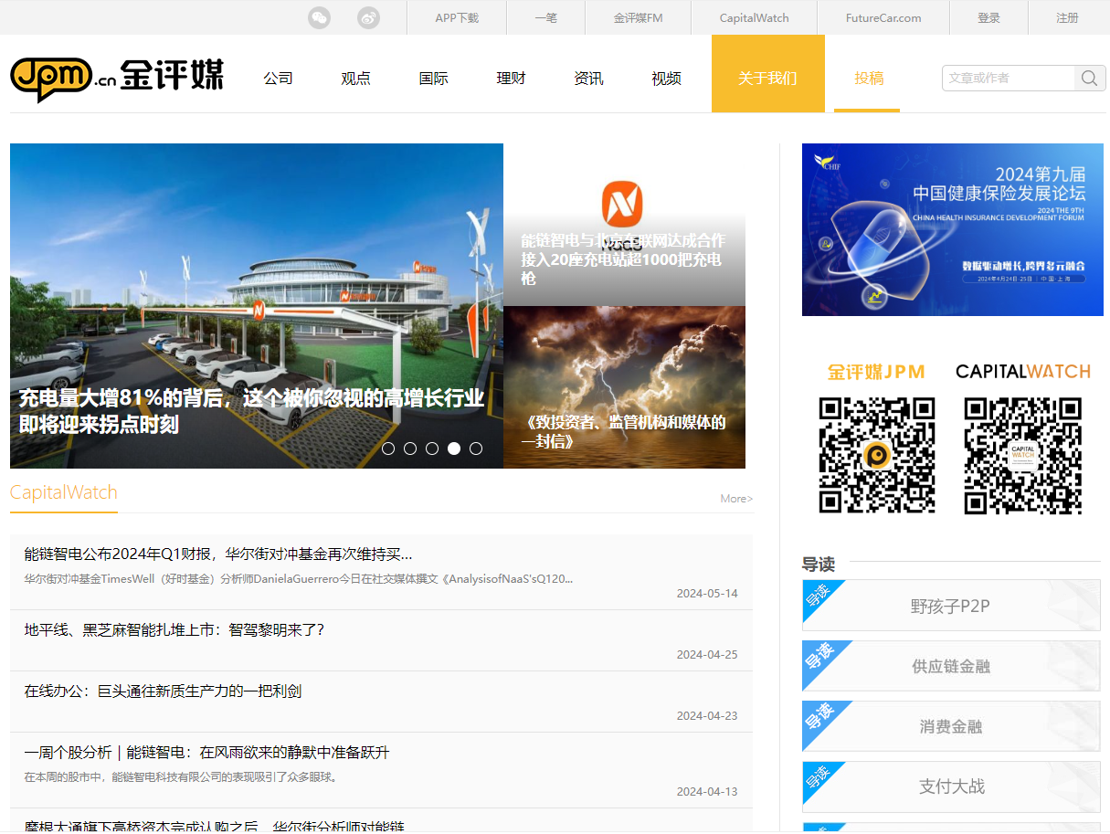Select the second carousel dot
The height and width of the screenshot is (834, 1110).
click(x=410, y=449)
